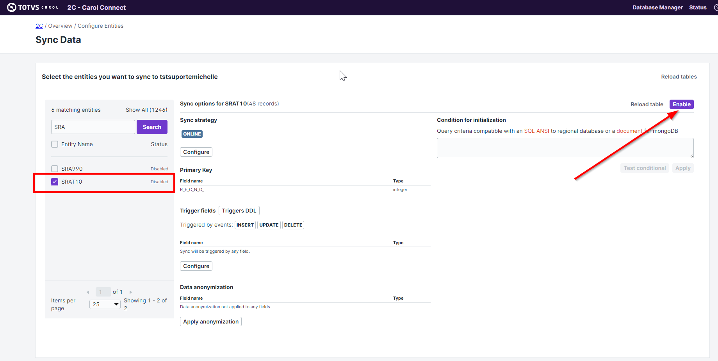Screen dimensions: 718x361
Task: Click the Condition for initialization text area
Action: point(565,148)
